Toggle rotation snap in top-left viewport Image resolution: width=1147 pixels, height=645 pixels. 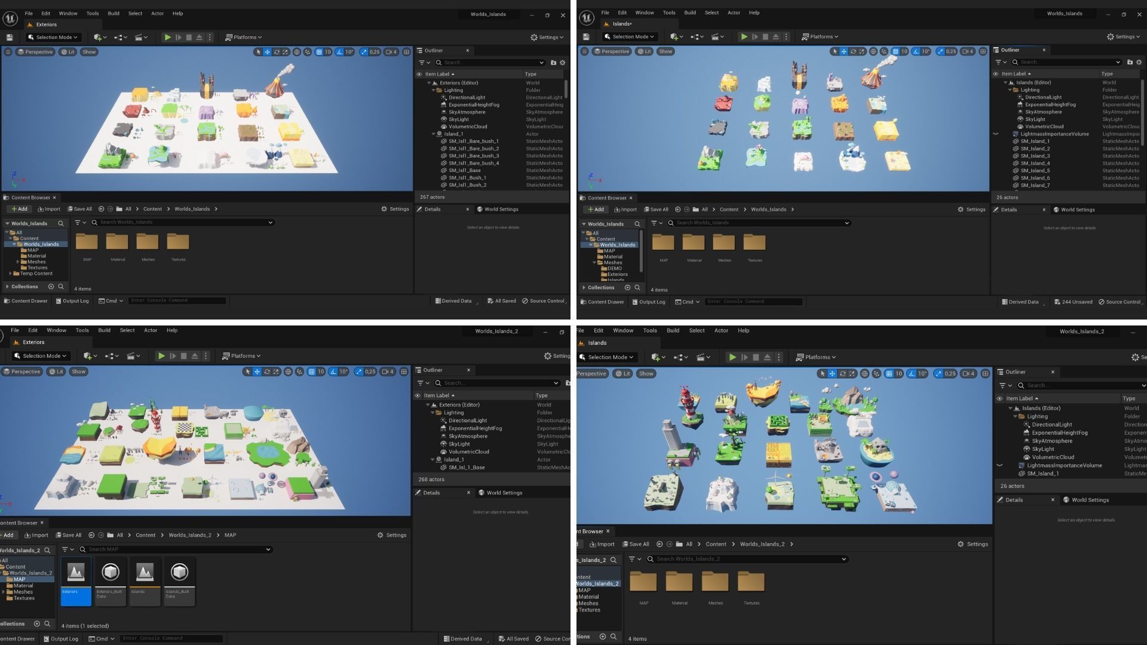(339, 52)
